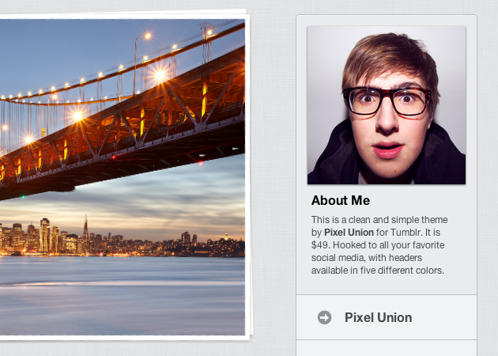This screenshot has height=356, width=498.
Task: Click the phrase clean and simple theme
Action: [398, 220]
